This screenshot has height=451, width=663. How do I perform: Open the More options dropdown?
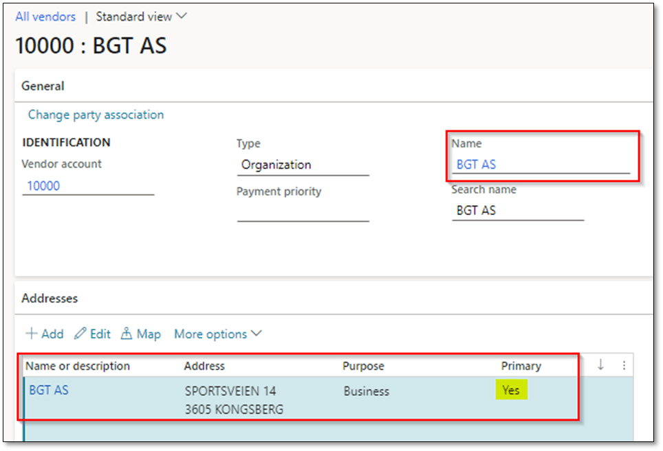[217, 334]
